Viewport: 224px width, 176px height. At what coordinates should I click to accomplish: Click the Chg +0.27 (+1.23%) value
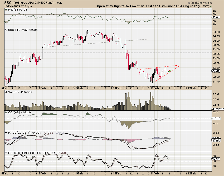click(196, 6)
